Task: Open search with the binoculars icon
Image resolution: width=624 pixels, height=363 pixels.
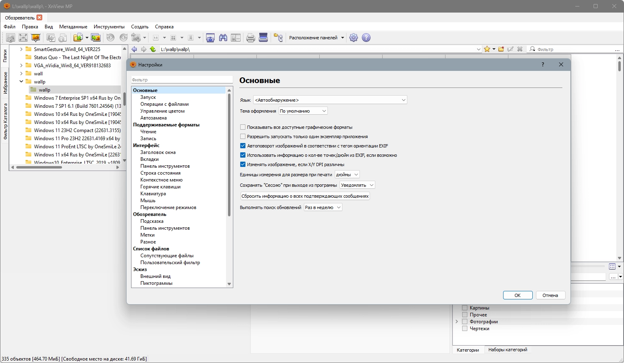Action: pyautogui.click(x=223, y=38)
